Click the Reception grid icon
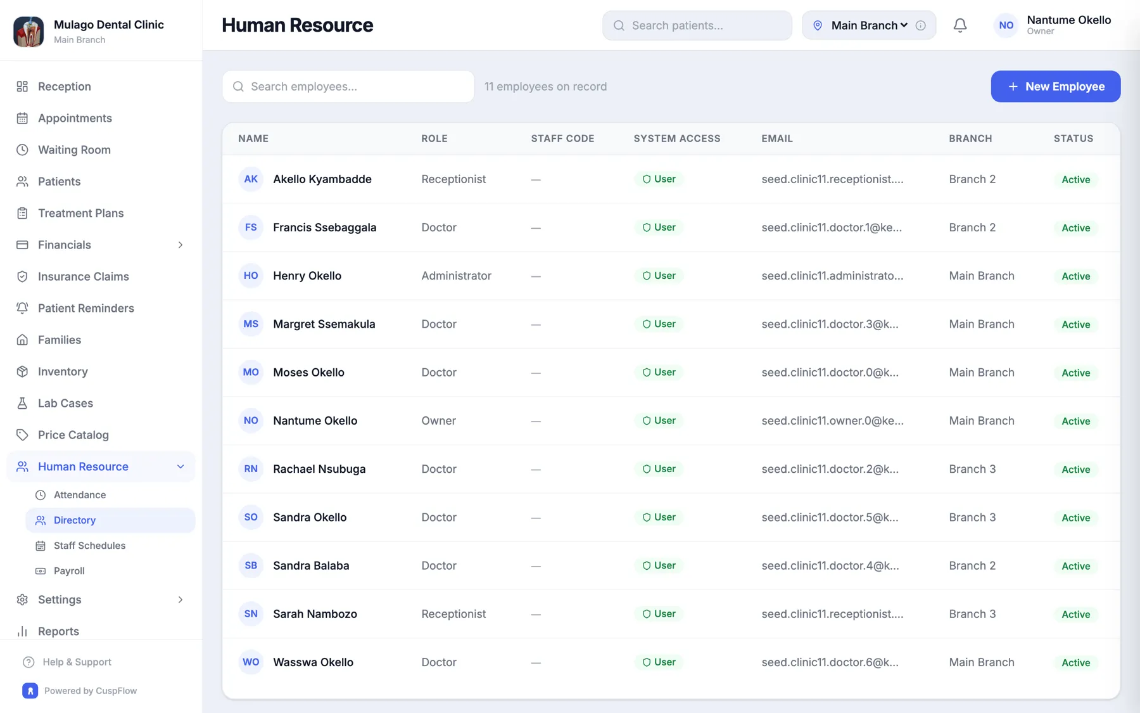Image resolution: width=1140 pixels, height=713 pixels. tap(22, 86)
